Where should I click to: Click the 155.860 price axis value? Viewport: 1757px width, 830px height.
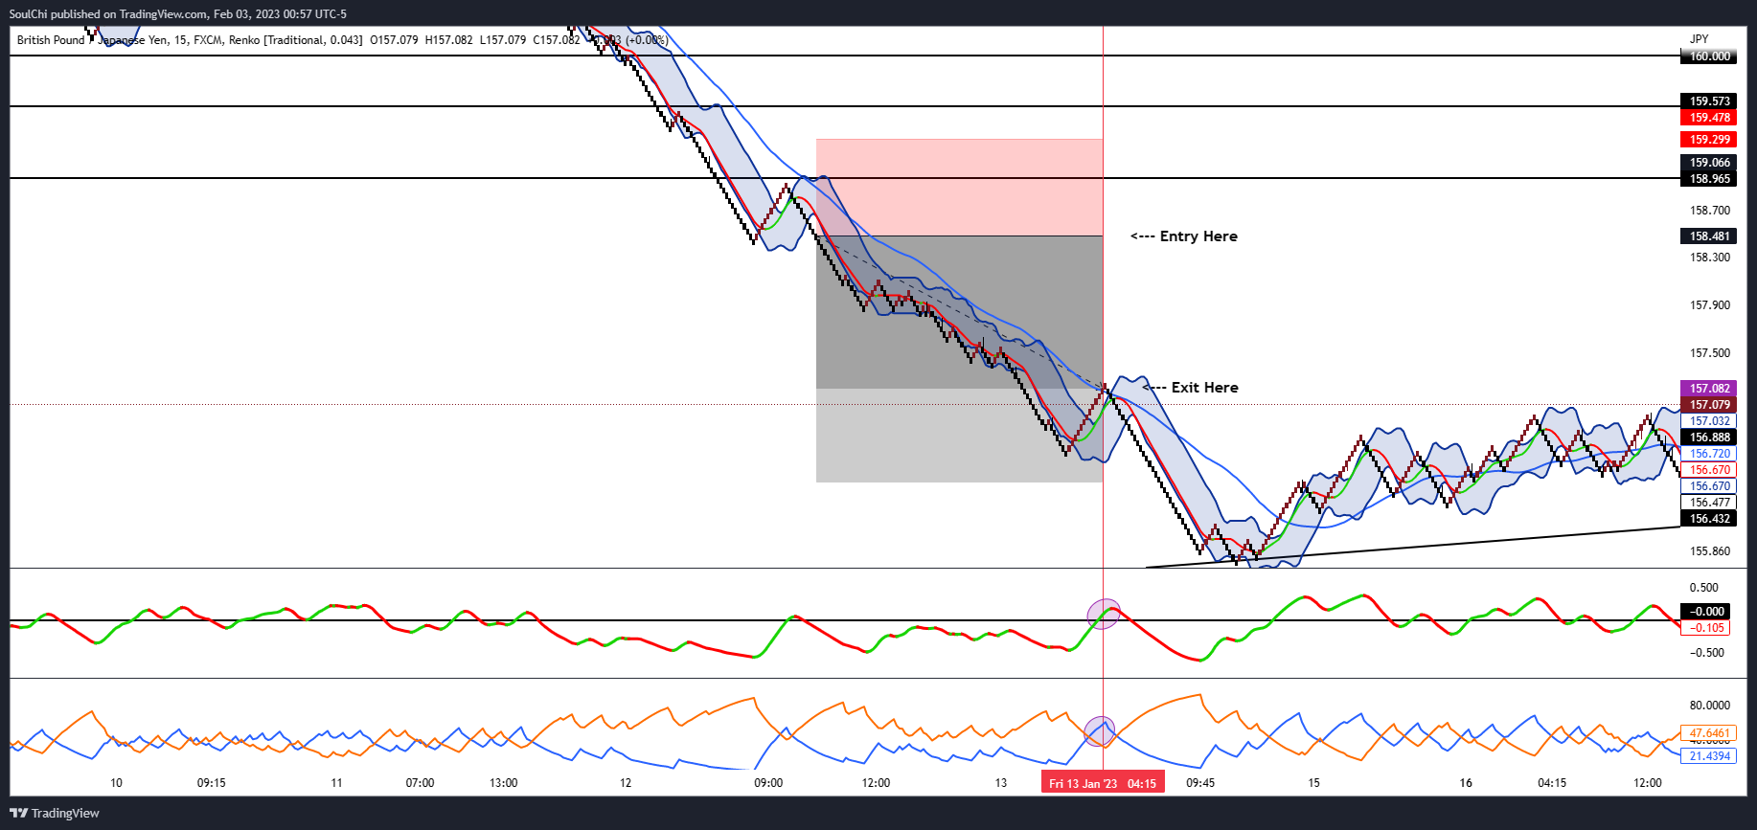pos(1710,551)
